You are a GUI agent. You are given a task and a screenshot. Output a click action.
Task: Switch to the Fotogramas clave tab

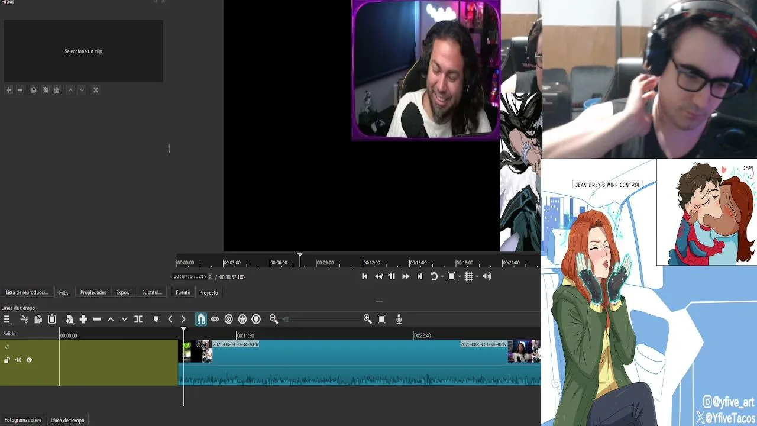(x=23, y=420)
